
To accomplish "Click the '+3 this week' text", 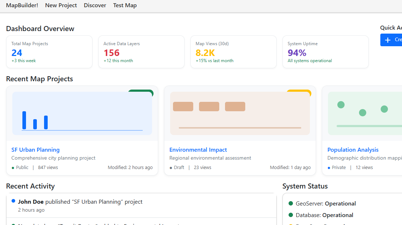I will (x=23, y=61).
